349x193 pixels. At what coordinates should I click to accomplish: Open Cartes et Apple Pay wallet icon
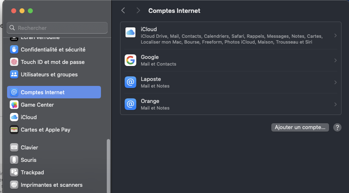(x=14, y=129)
